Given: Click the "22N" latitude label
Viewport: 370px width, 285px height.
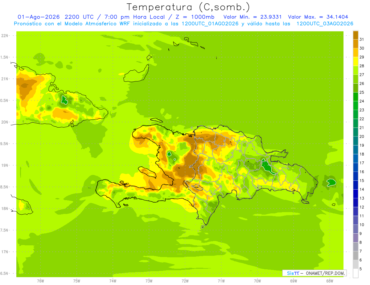Looking at the screenshot, I should click(x=5, y=36).
